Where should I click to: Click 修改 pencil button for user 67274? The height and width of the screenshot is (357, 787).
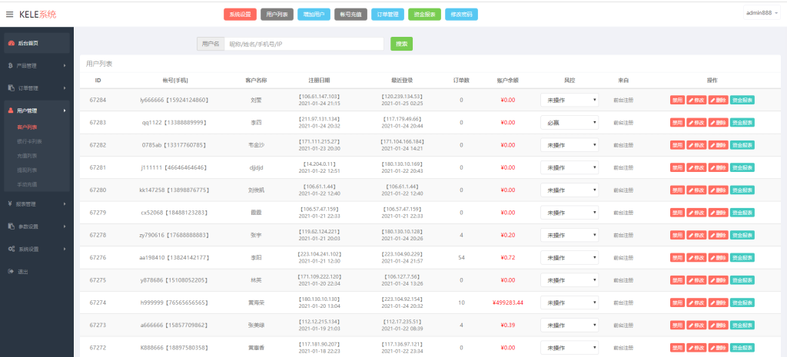click(x=696, y=302)
